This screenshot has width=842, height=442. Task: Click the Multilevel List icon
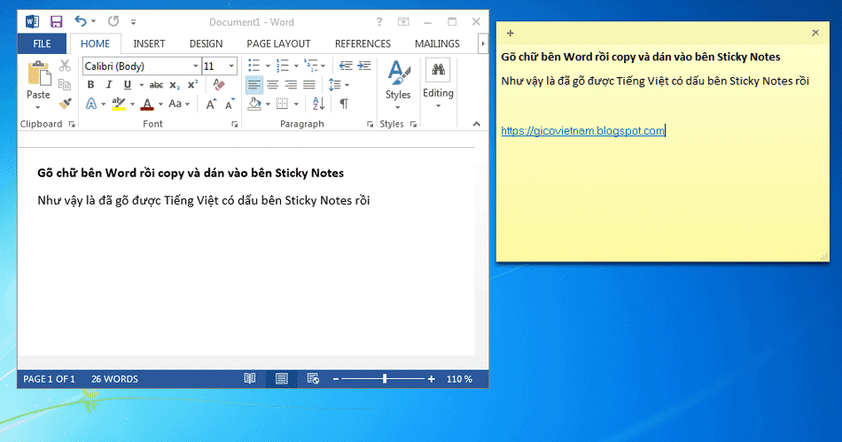tap(310, 66)
